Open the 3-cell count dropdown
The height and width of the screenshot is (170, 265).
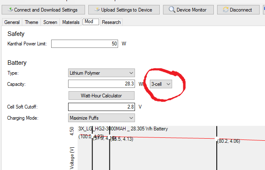[x=161, y=84]
